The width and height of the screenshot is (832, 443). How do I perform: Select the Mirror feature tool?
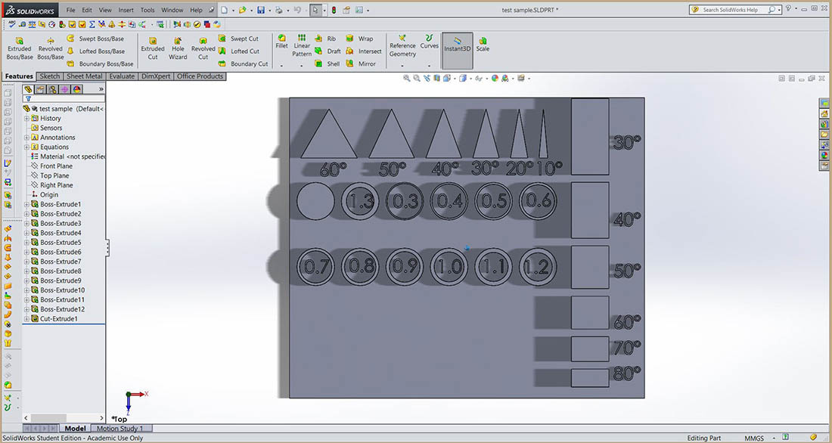(361, 64)
